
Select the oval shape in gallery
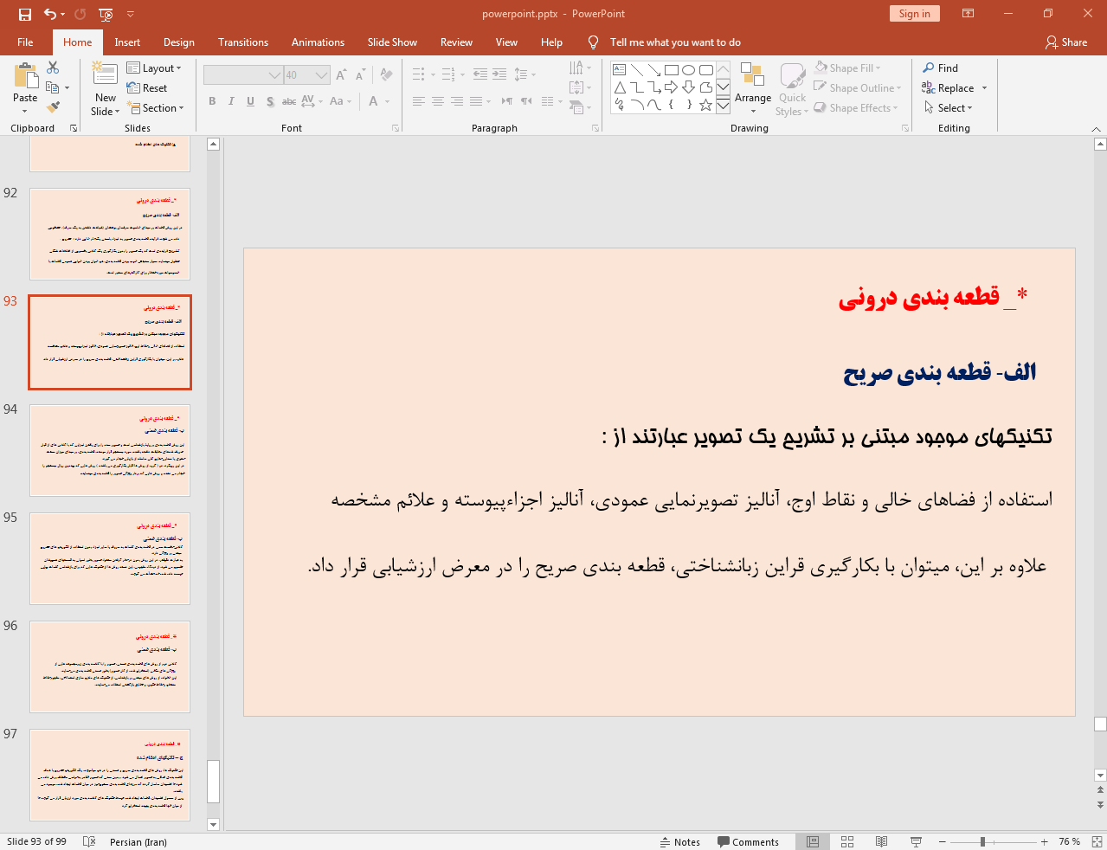(x=688, y=70)
